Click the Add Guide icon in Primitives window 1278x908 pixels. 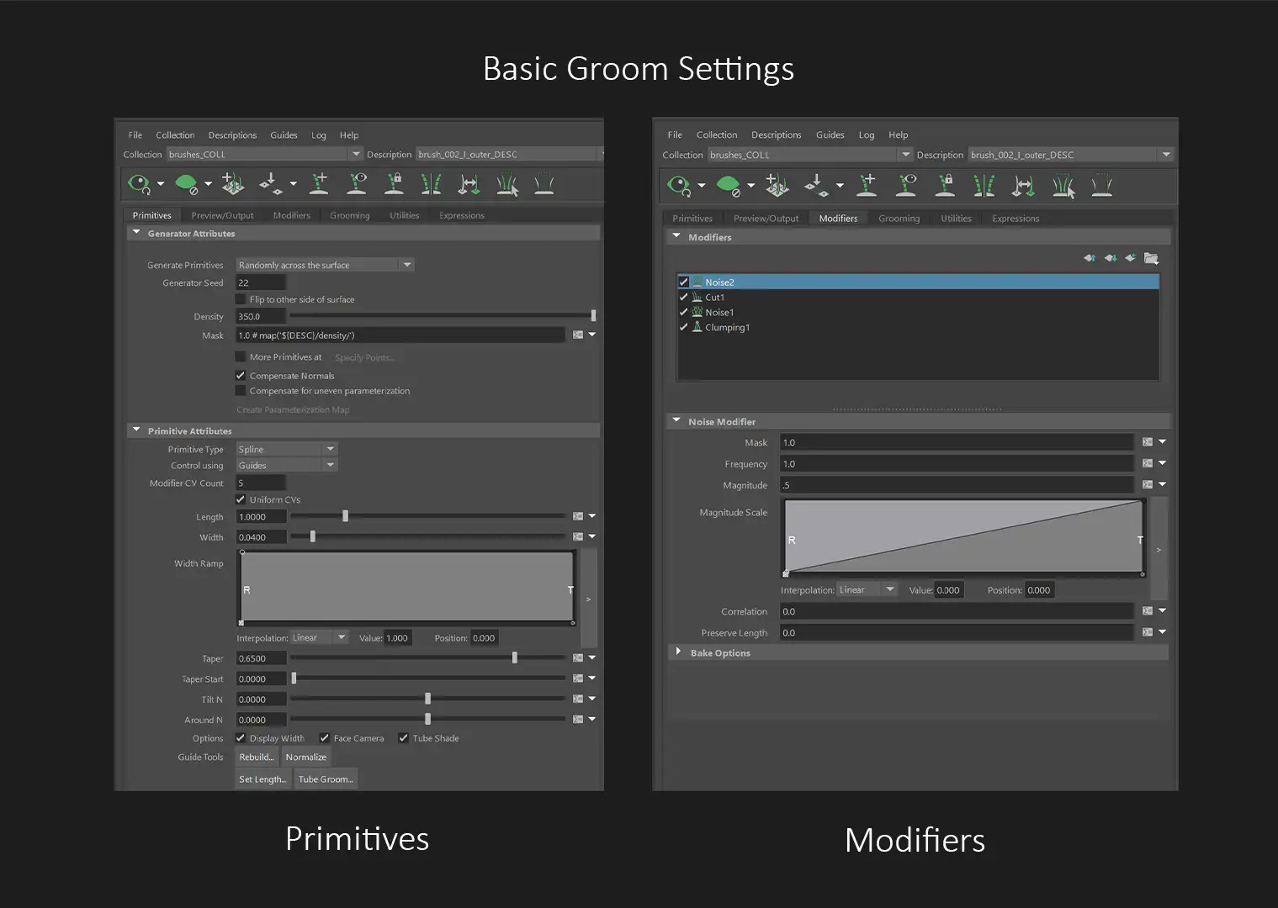pyautogui.click(x=319, y=183)
